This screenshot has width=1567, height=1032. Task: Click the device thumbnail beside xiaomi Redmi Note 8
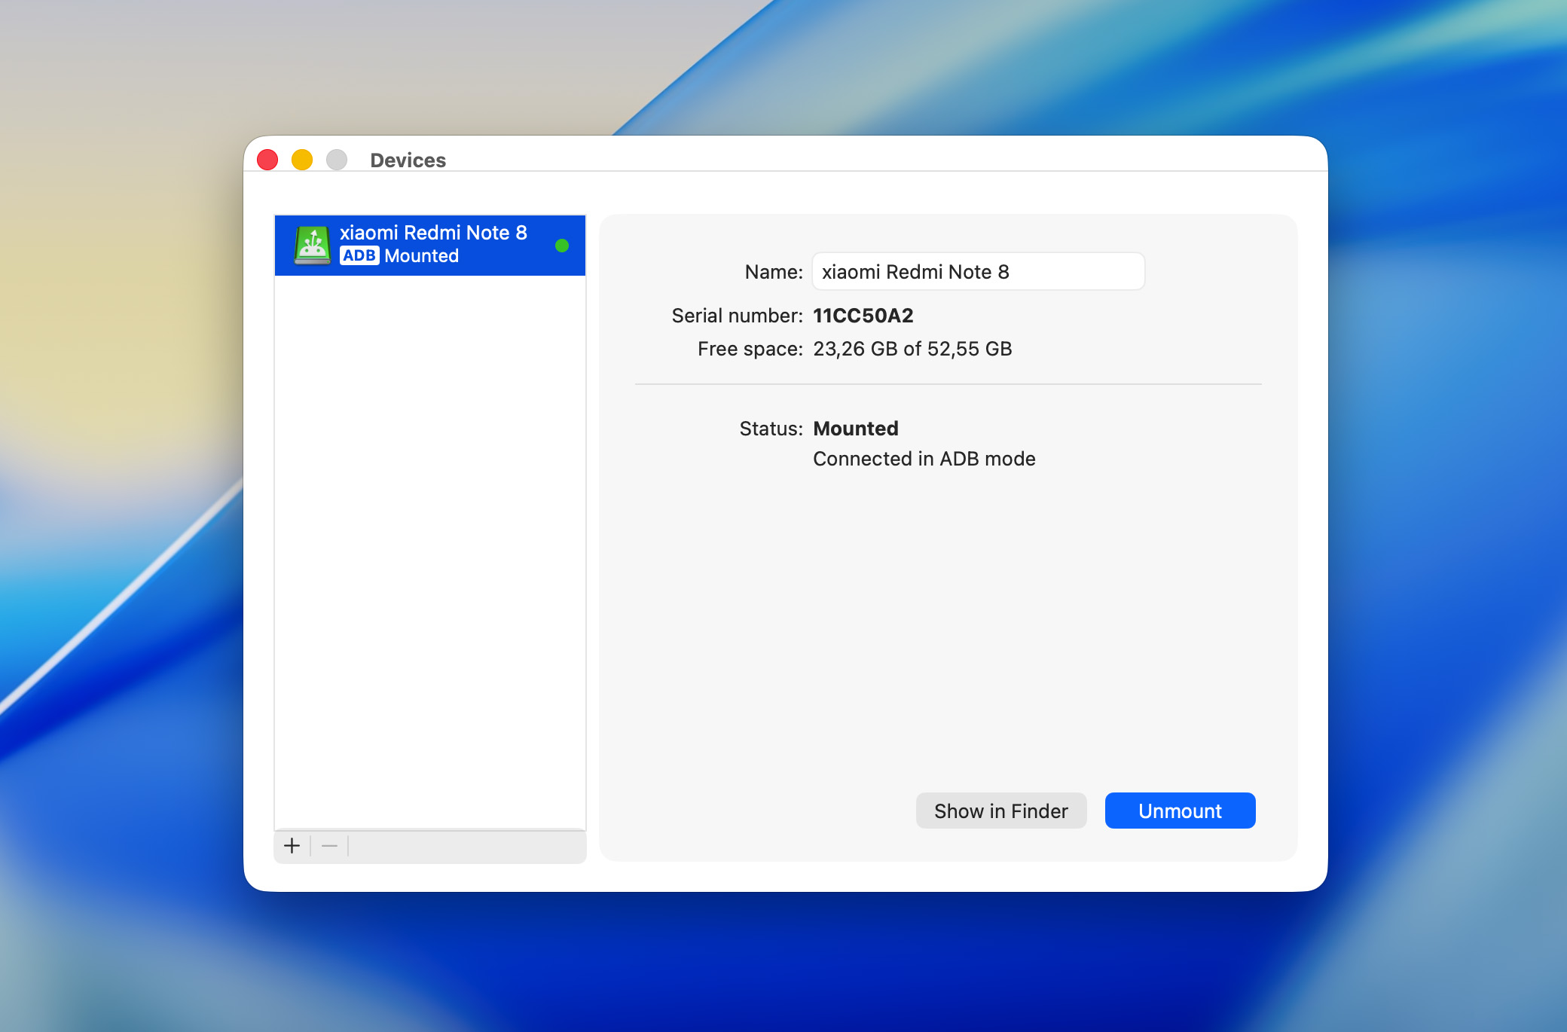click(313, 245)
